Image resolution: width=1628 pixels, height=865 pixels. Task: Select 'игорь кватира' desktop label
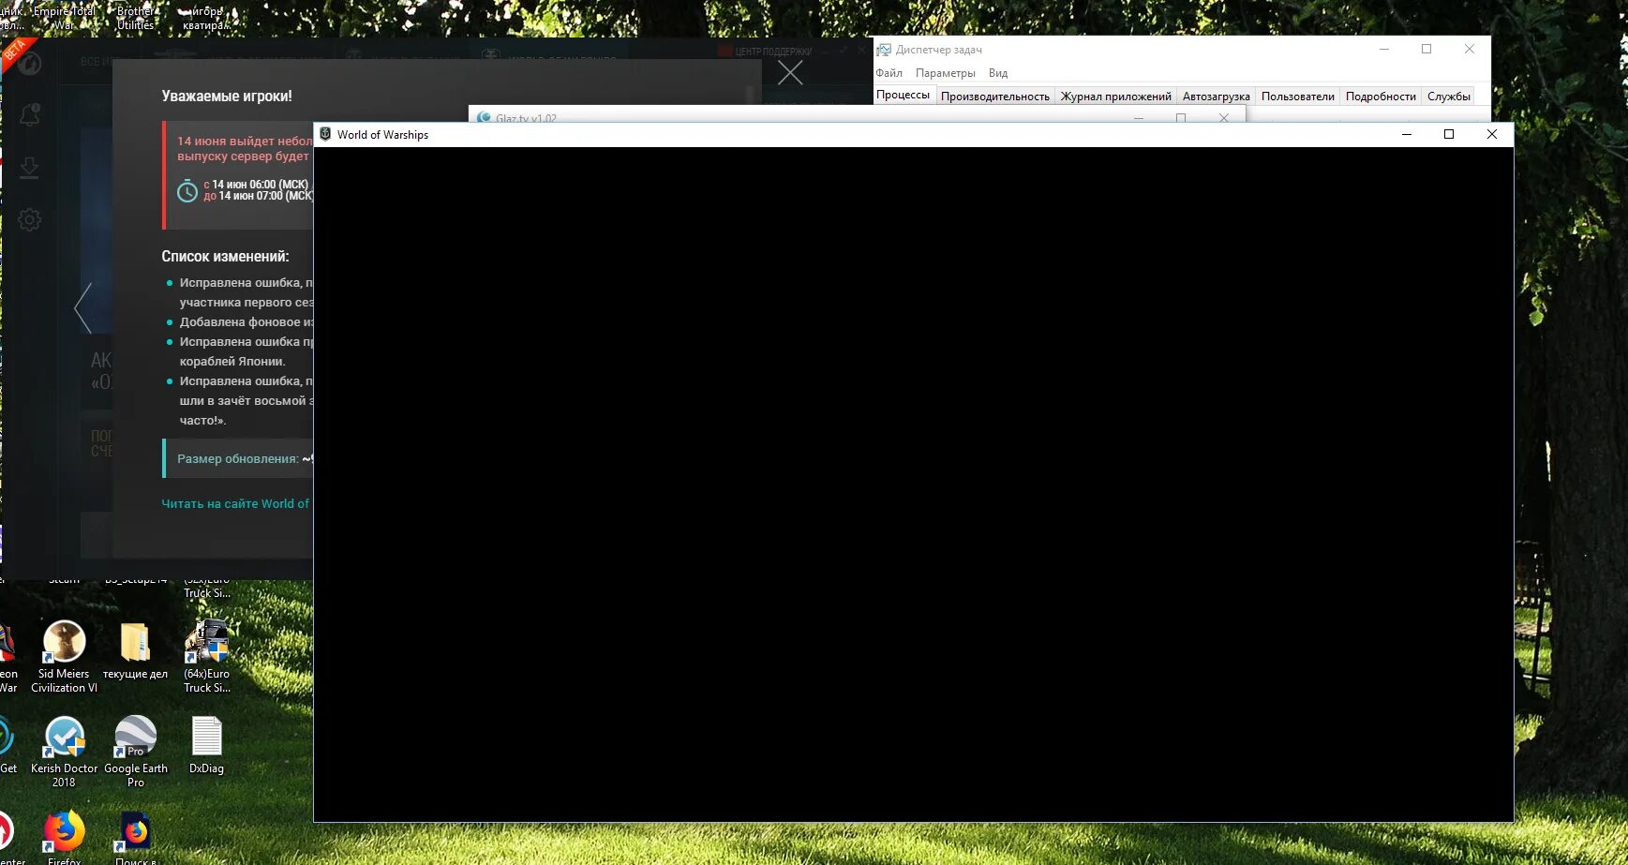pos(206,19)
